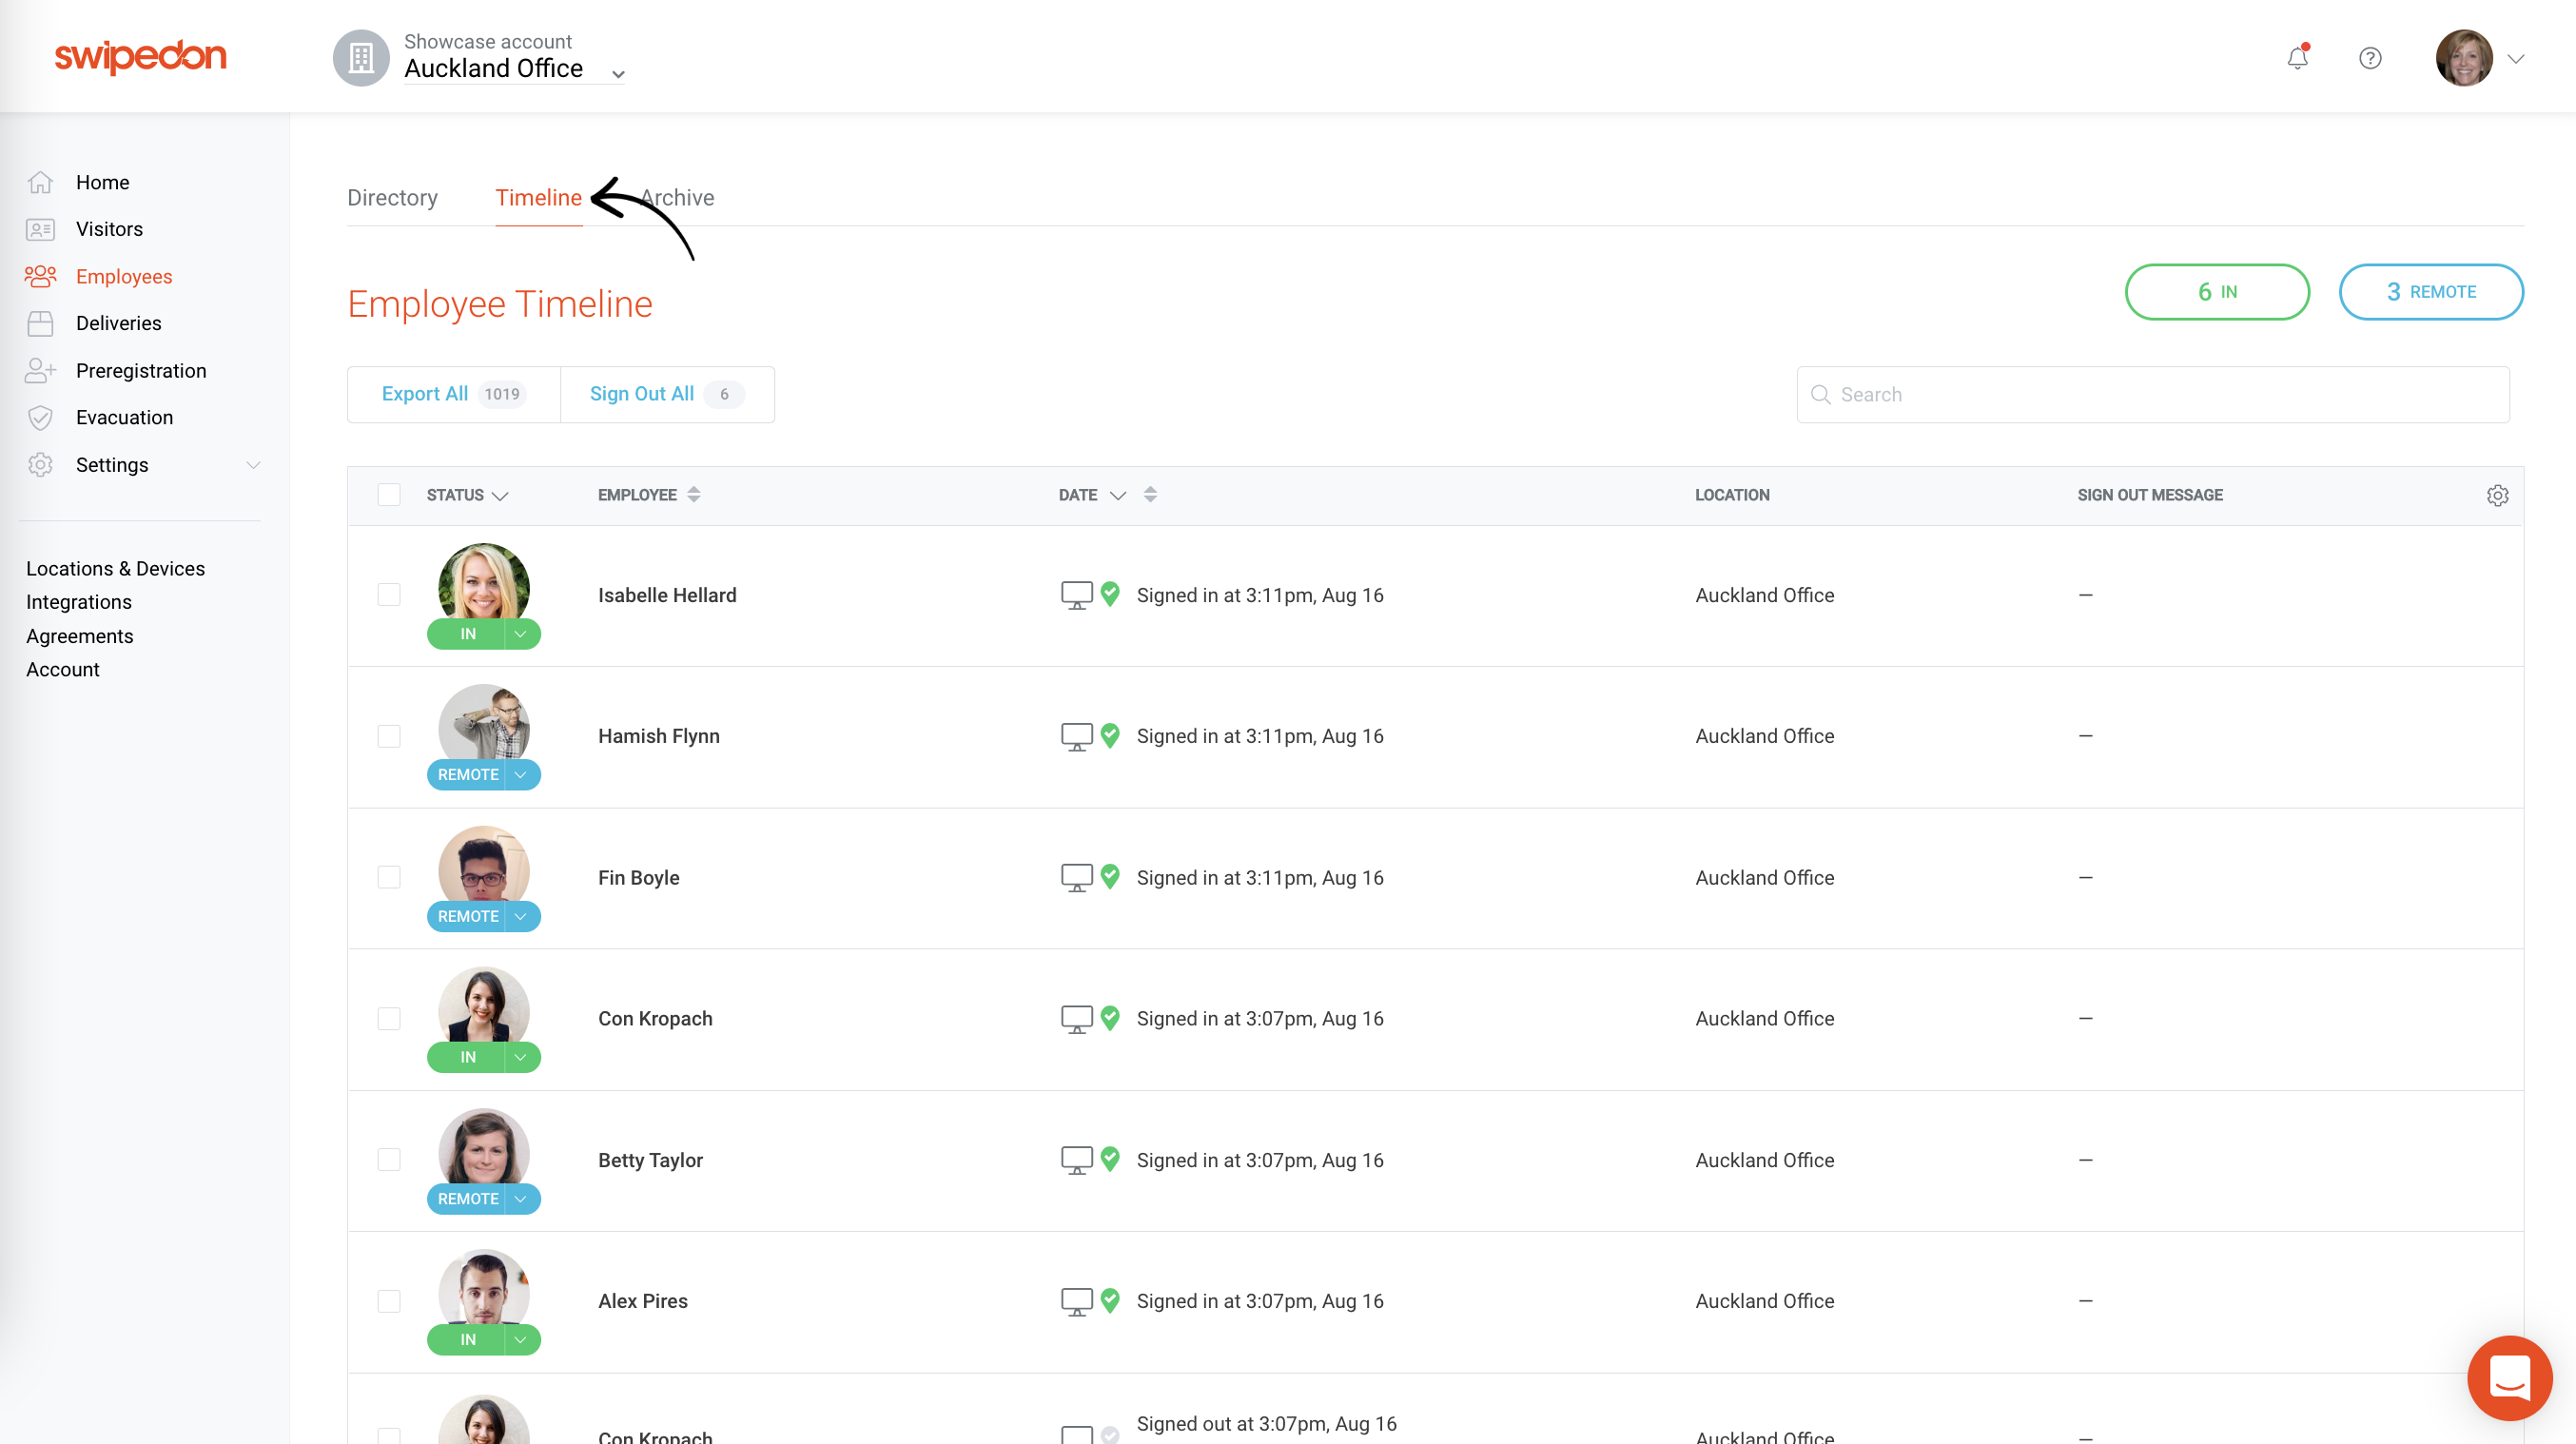Image resolution: width=2576 pixels, height=1444 pixels.
Task: Open the notifications bell
Action: (2298, 58)
